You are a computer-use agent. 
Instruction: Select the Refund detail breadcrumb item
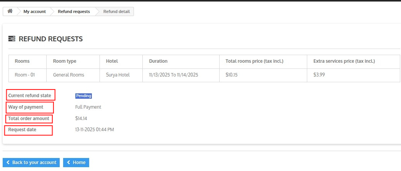pos(116,11)
